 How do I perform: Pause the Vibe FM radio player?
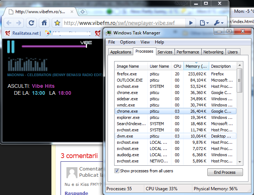point(11,47)
